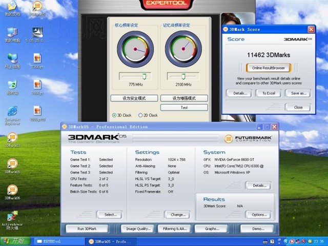Click Change... under the Settings section
Screen dimensions: 328x246
(x=178, y=215)
